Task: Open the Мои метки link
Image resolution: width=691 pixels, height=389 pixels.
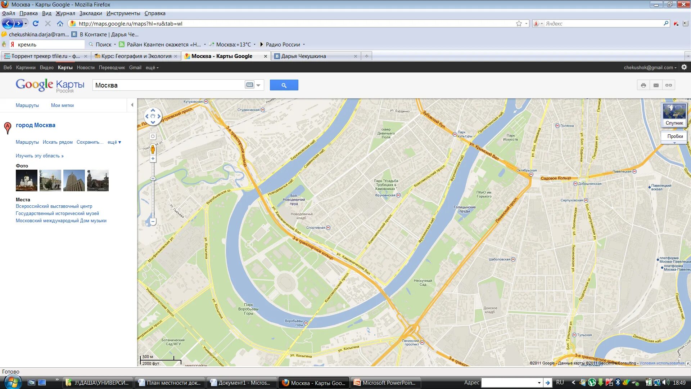Action: tap(62, 106)
